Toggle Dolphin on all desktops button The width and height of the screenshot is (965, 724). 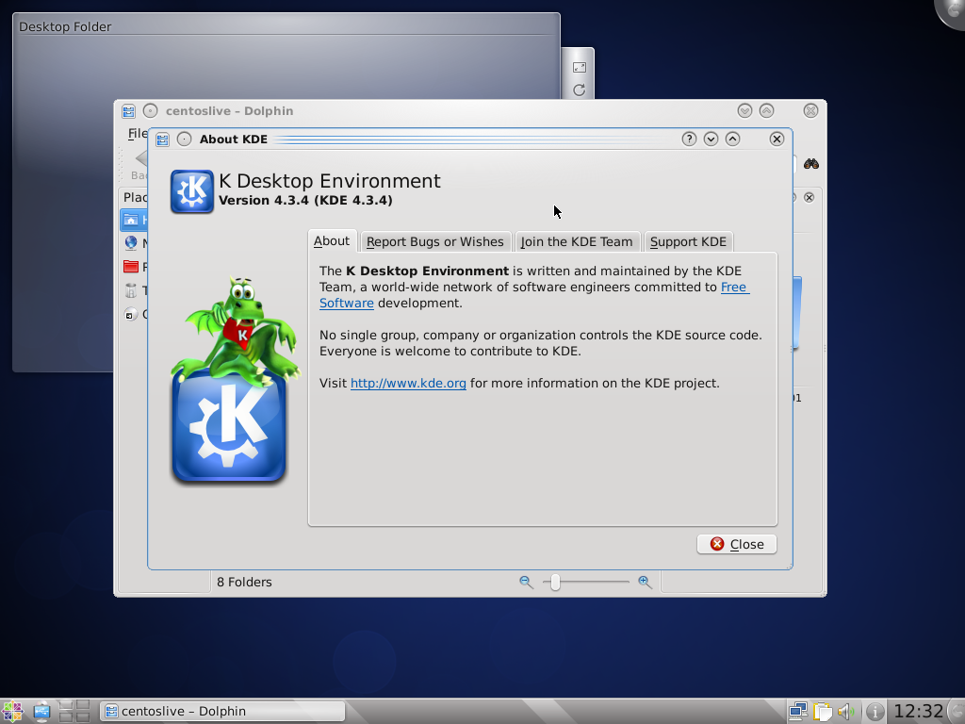pyautogui.click(x=150, y=111)
